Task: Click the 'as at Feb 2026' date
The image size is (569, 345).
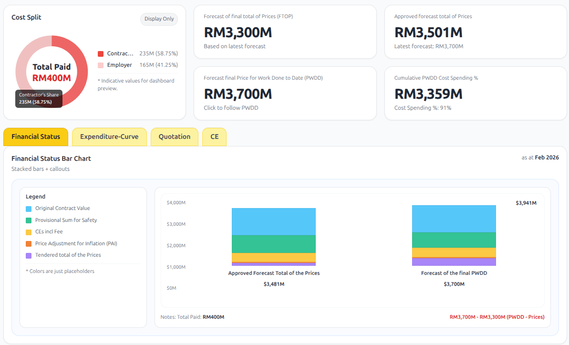Action: click(x=540, y=157)
